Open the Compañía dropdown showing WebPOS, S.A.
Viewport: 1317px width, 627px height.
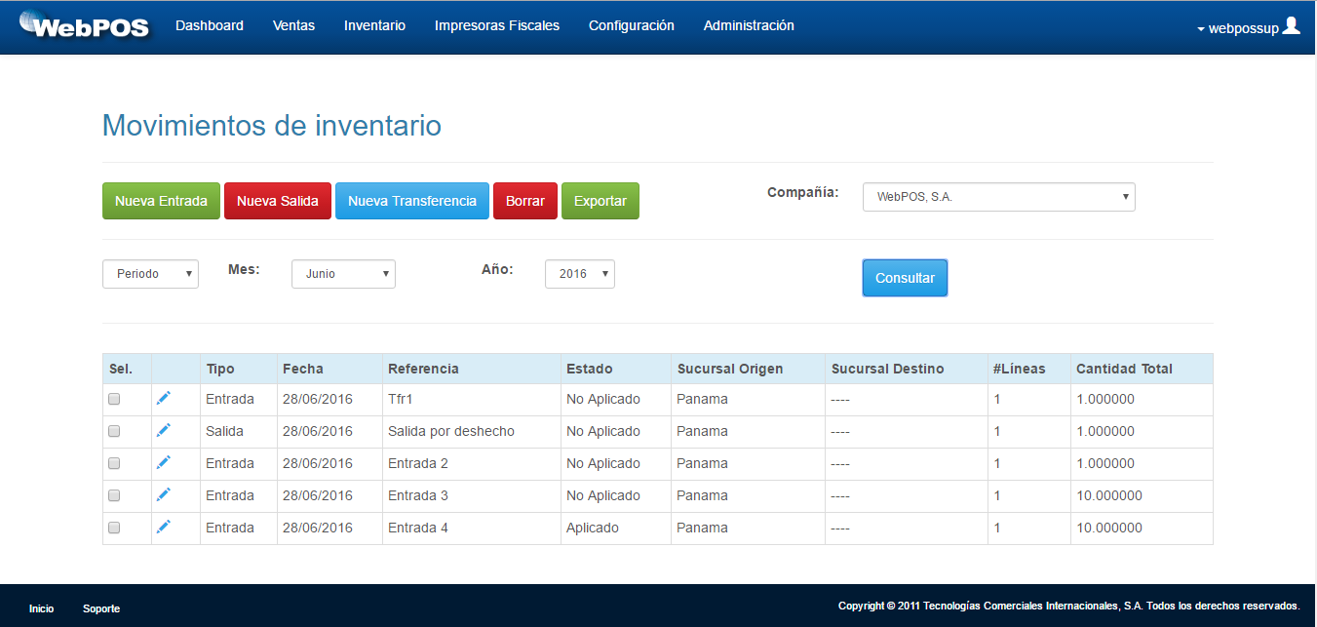(x=997, y=196)
